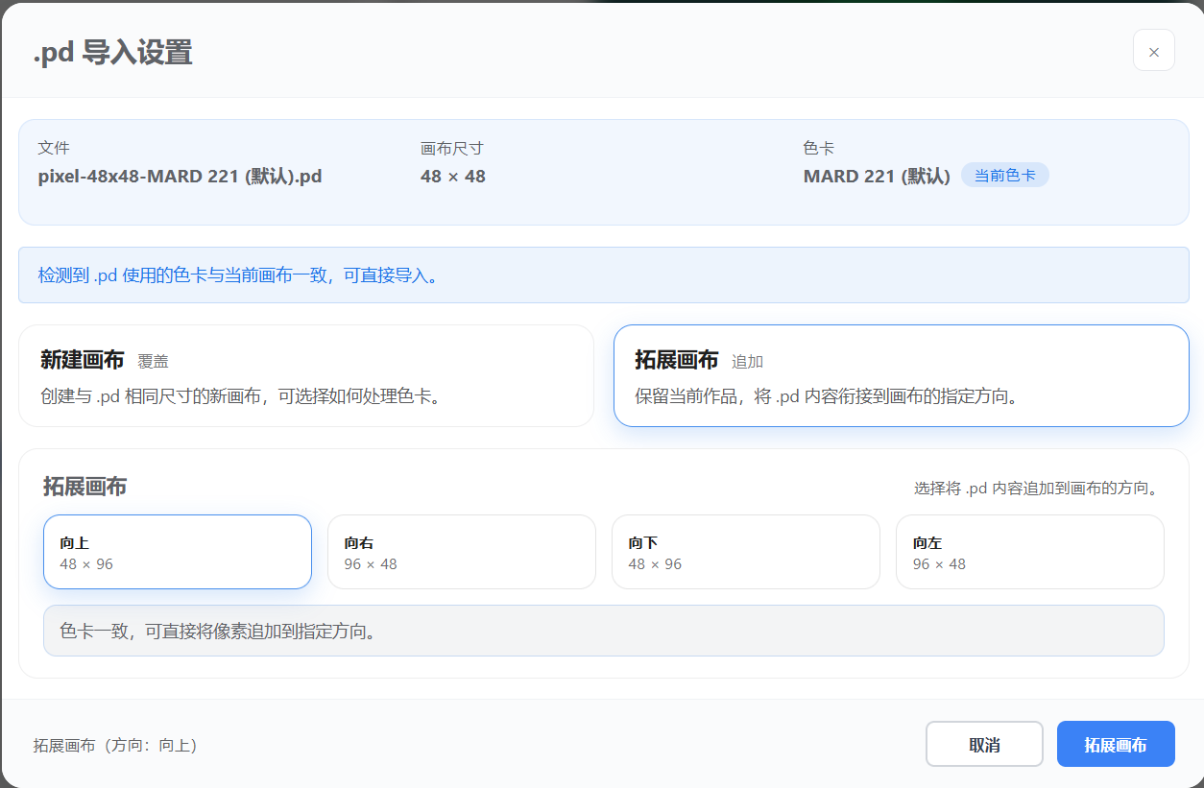
Task: Confirm with the blue 拓展画布 button
Action: 1115,745
